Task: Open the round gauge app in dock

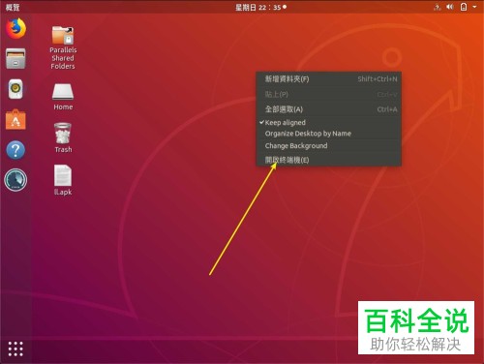Action: (x=15, y=180)
